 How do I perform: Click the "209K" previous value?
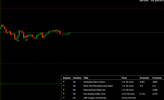coord(155,82)
